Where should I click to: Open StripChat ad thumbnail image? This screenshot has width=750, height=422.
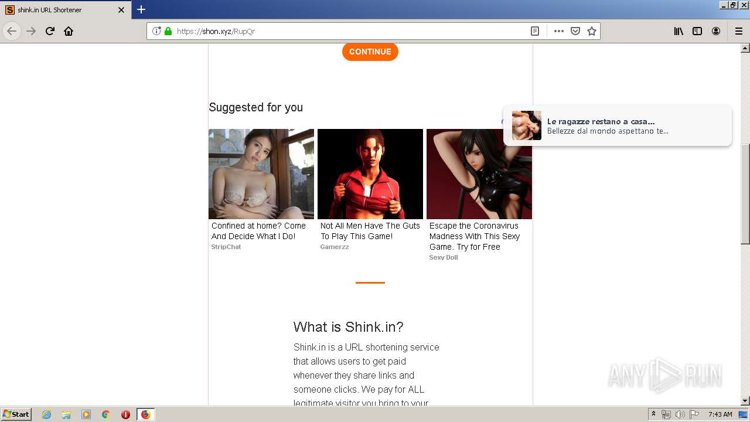coord(261,174)
